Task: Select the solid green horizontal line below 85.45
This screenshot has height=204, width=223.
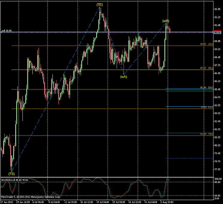Action: pos(189,91)
